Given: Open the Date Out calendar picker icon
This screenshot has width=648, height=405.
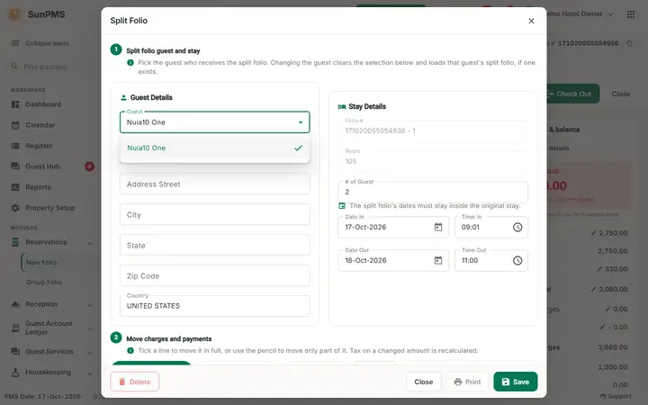Looking at the screenshot, I should [438, 260].
